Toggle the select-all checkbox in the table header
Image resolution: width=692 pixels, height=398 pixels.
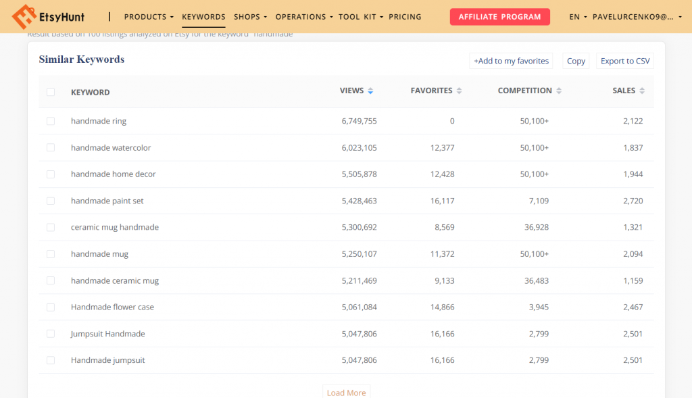51,92
